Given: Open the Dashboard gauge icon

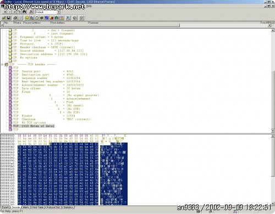Looking at the screenshot, I should pyautogui.click(x=27, y=18).
